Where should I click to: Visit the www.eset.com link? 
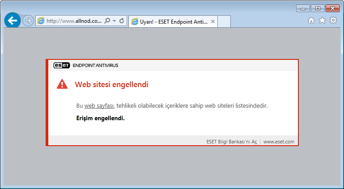click(x=279, y=142)
